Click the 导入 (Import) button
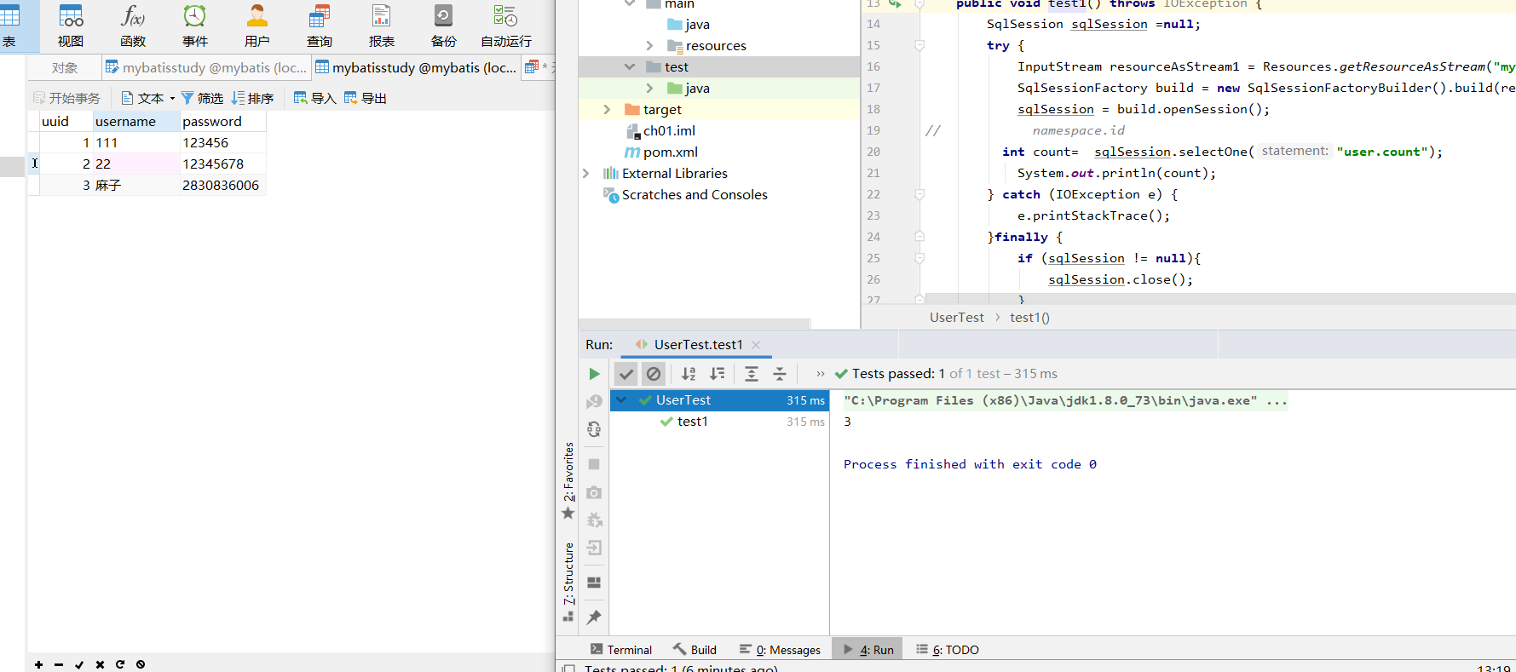The width and height of the screenshot is (1516, 672). click(314, 98)
